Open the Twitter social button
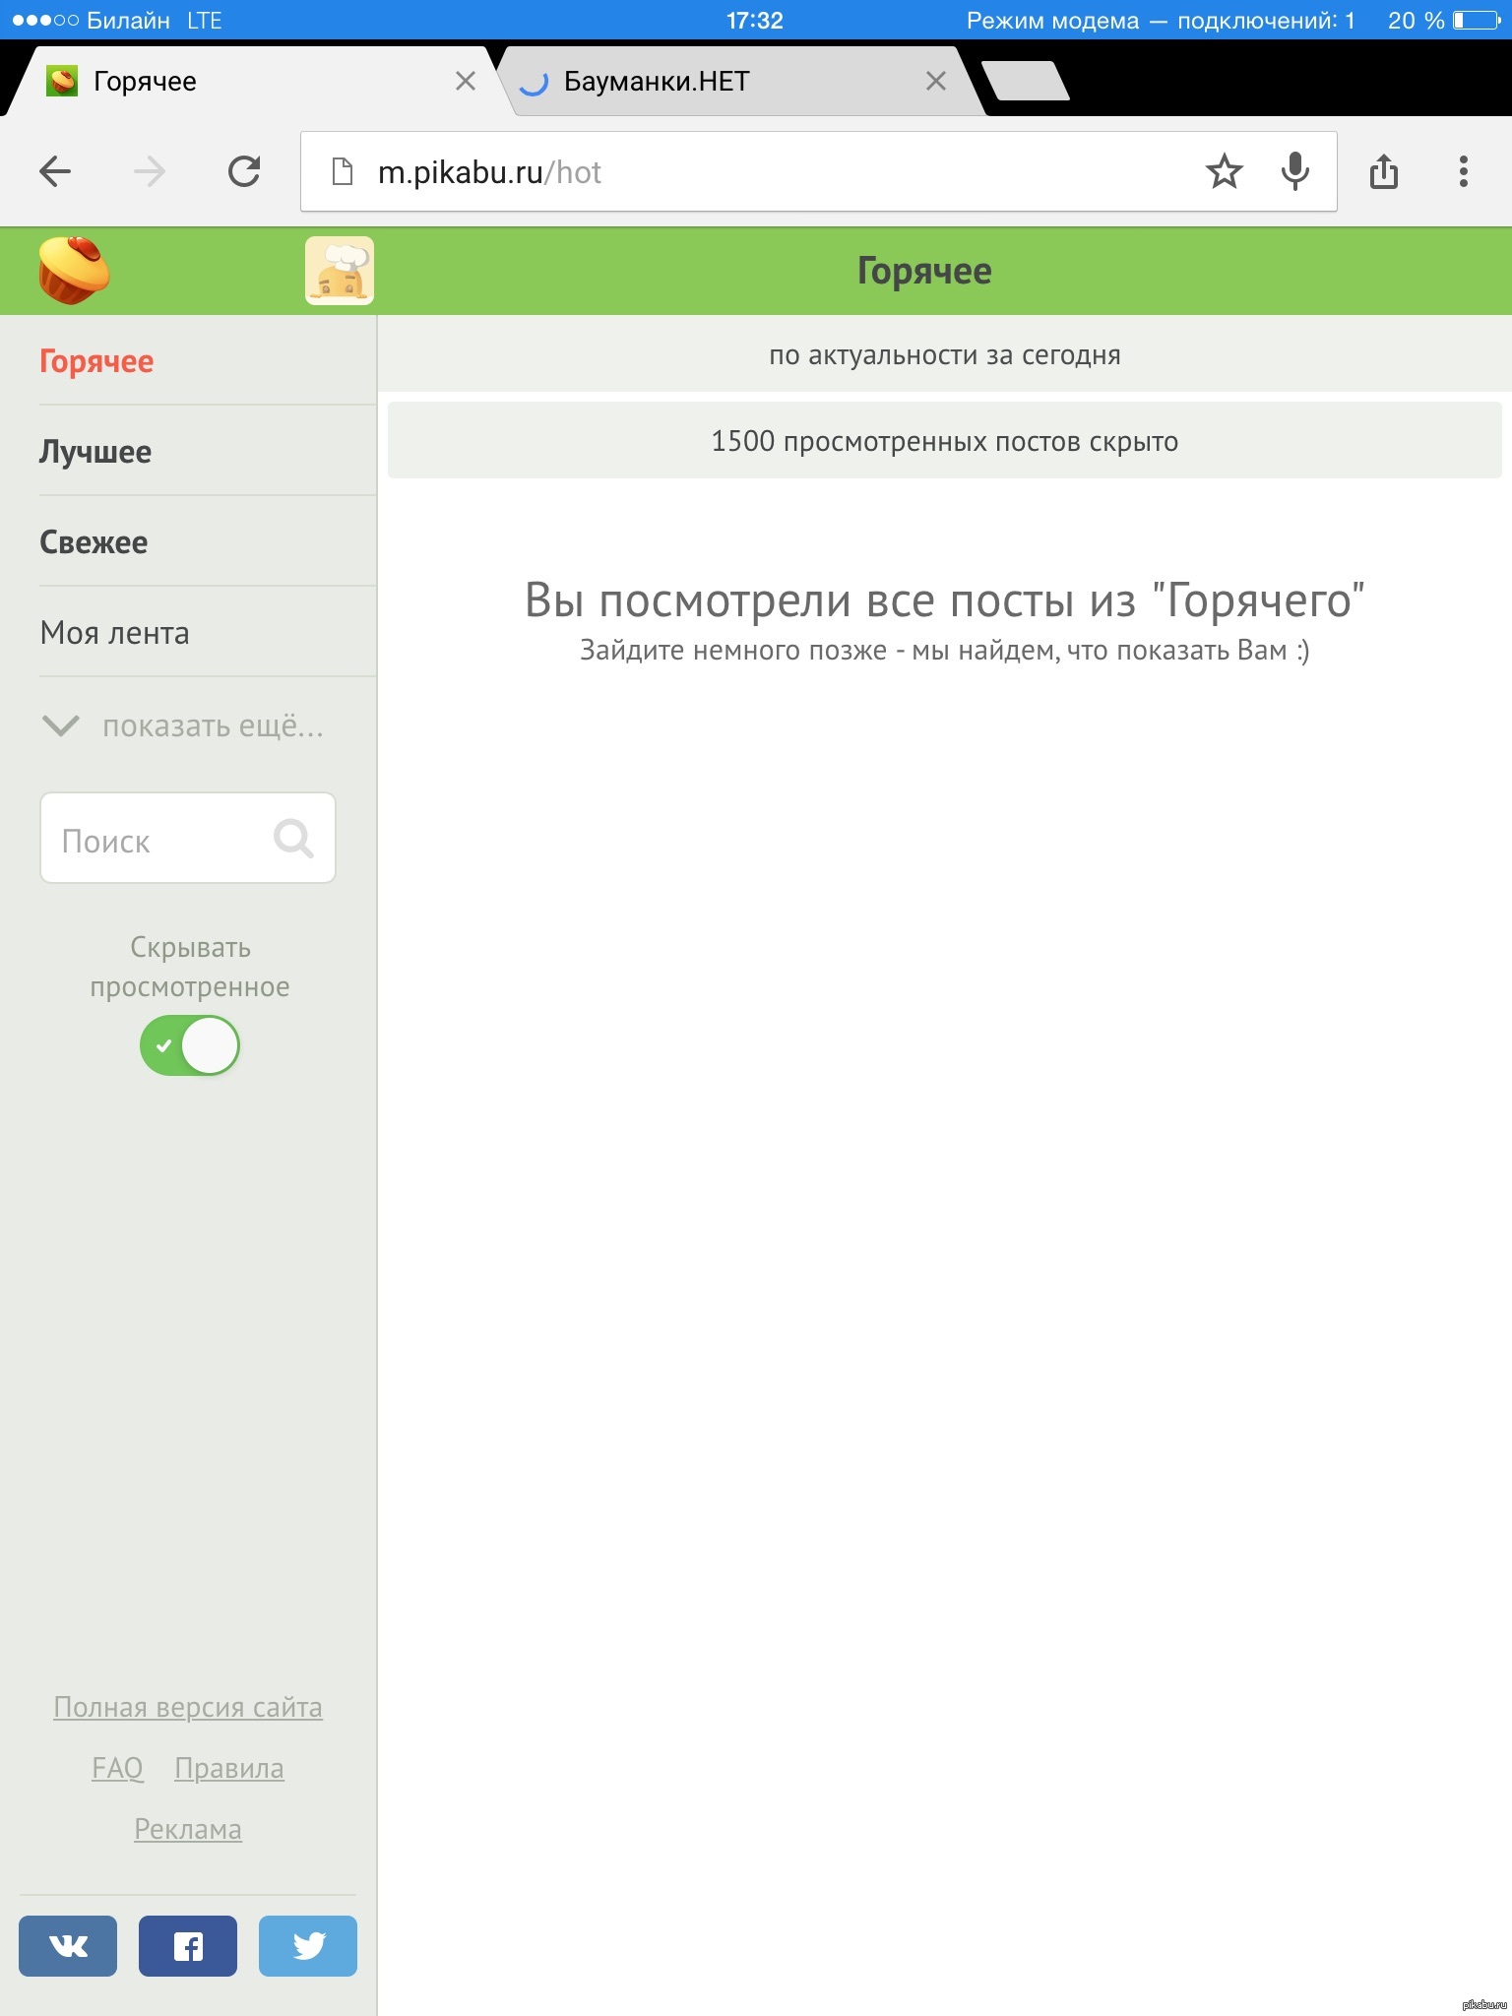Screen dimensions: 1512x2016 [308, 1946]
